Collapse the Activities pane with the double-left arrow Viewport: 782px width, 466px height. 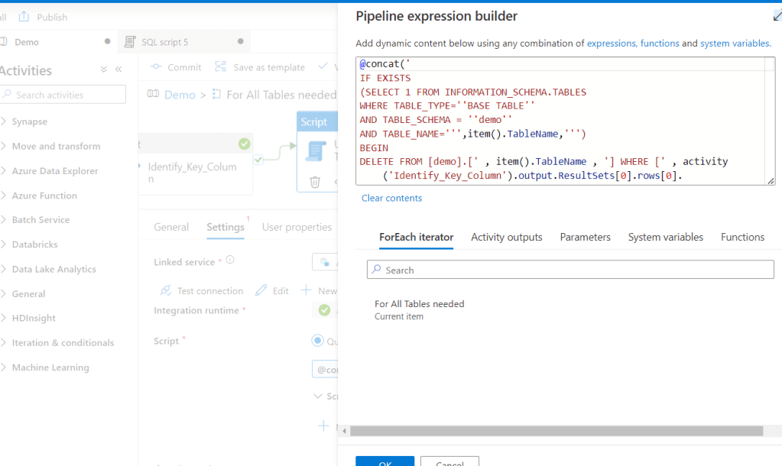[x=118, y=70]
